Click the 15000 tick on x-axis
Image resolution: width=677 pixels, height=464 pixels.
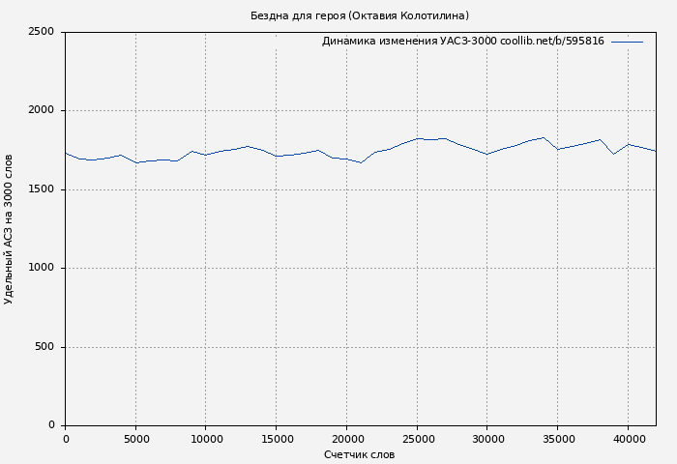[277, 439]
